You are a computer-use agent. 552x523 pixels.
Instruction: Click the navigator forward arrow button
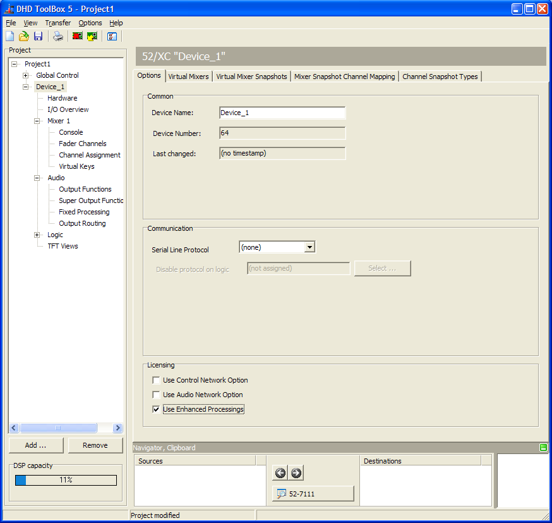coord(296,472)
